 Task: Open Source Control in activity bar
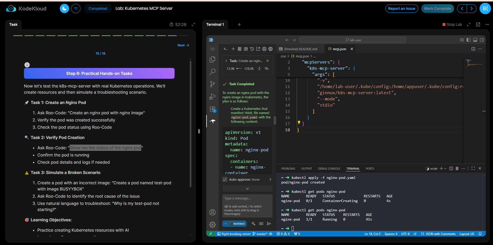pyautogui.click(x=212, y=84)
